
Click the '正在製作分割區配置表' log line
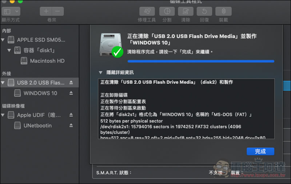click(x=123, y=102)
